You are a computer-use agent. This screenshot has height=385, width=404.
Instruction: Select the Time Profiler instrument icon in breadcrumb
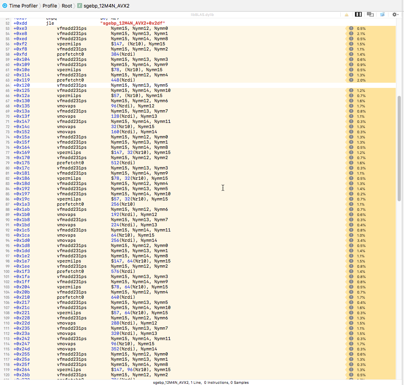click(4, 6)
